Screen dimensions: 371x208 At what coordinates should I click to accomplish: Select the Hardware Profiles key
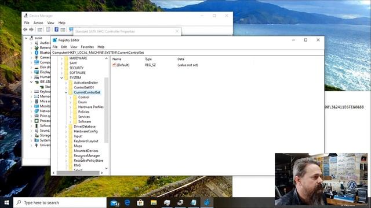click(x=91, y=107)
